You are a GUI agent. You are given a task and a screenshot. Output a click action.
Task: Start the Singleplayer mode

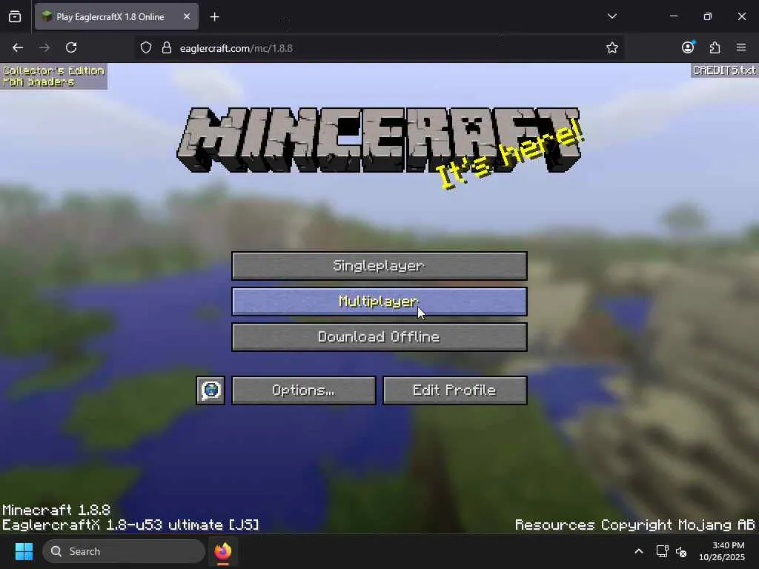[379, 266]
